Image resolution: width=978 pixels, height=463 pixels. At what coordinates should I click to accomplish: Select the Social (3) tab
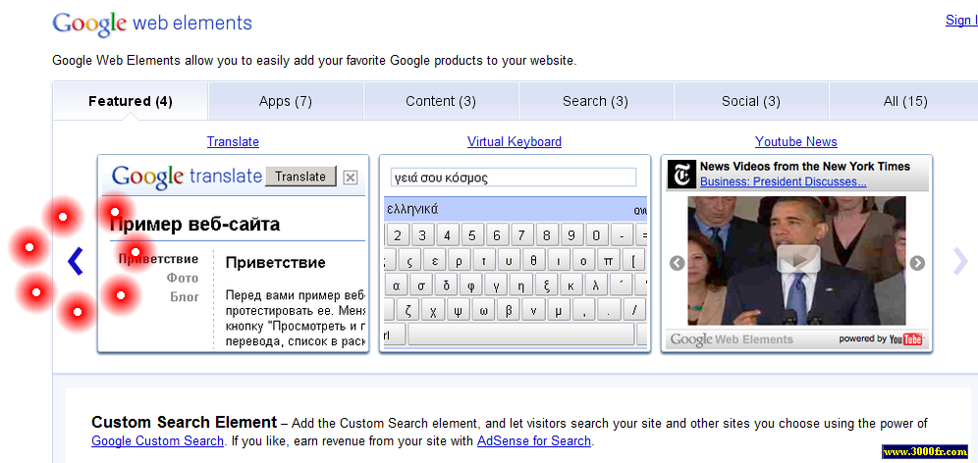coord(751,101)
